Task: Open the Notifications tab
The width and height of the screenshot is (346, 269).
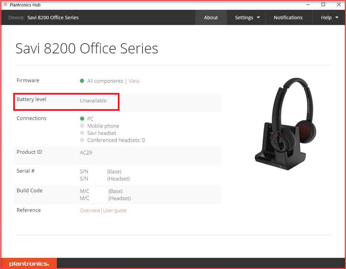Action: coord(288,18)
